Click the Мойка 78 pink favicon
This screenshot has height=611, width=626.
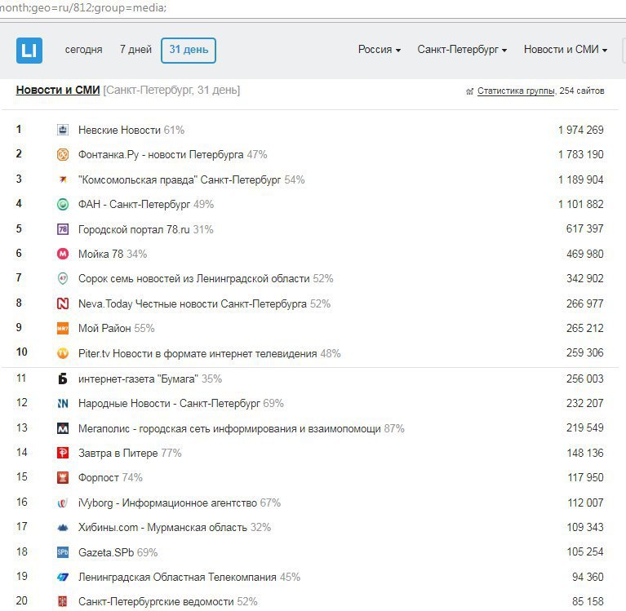[63, 254]
